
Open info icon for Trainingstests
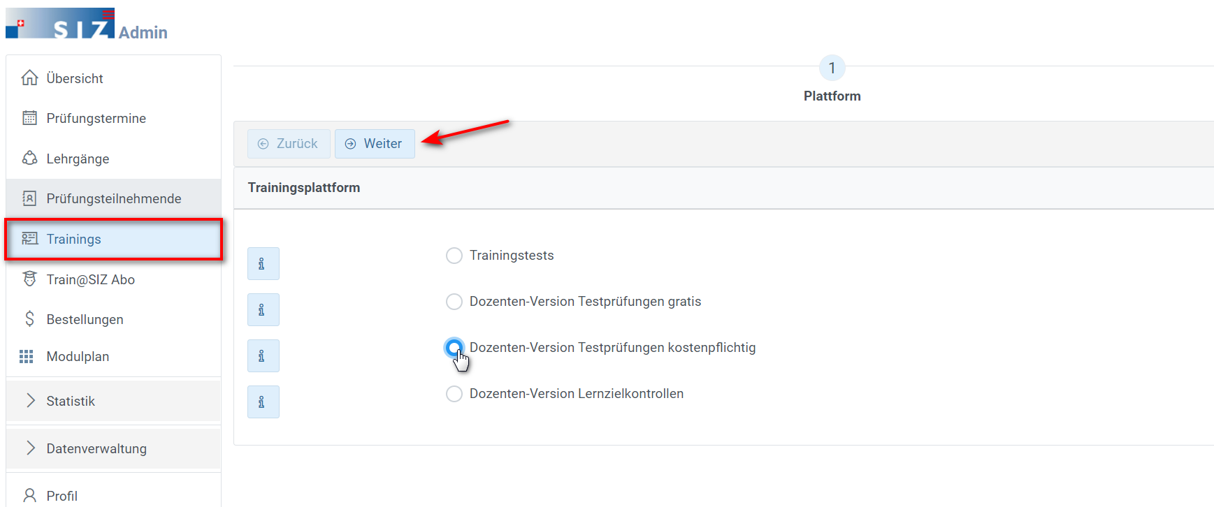pos(263,263)
